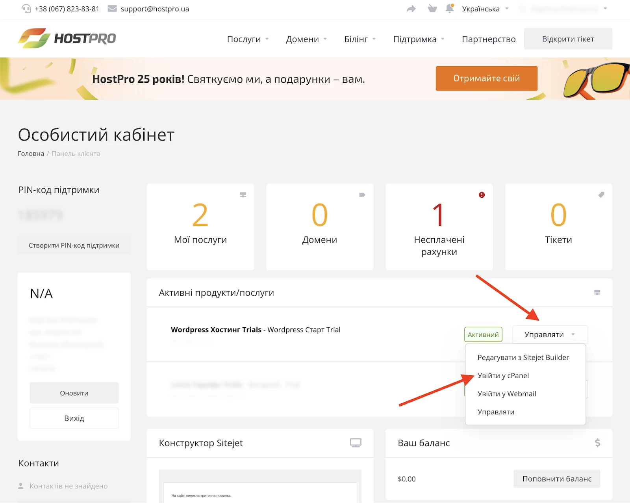
Task: Expand the Послуги navigation menu
Action: pos(248,39)
